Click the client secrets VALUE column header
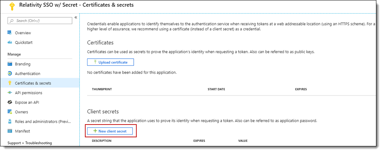382x152 pixels. point(243,141)
